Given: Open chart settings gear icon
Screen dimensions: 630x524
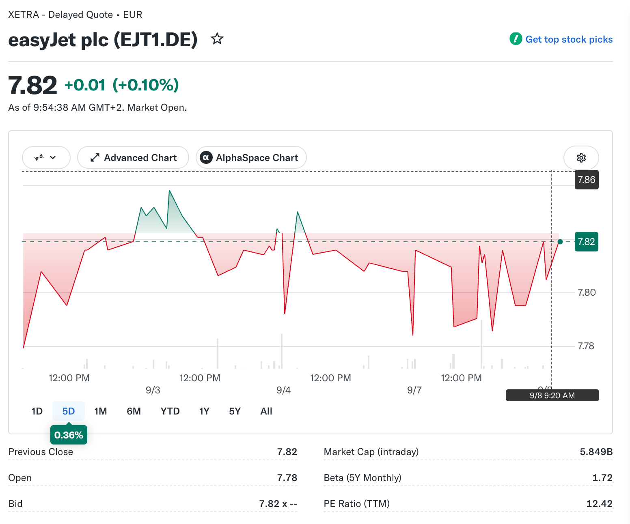Looking at the screenshot, I should 581,158.
